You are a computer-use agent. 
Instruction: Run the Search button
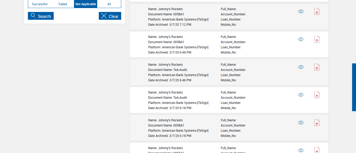[x=41, y=16]
